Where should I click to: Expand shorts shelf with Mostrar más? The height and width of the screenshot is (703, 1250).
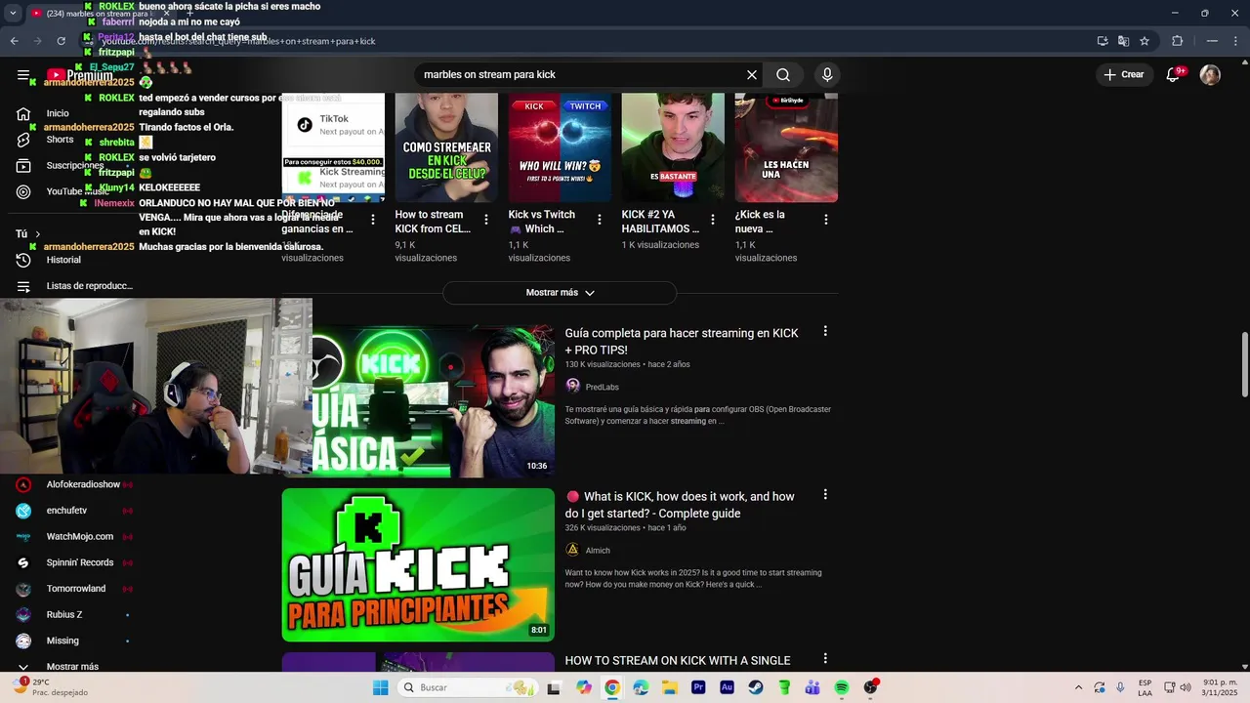click(x=560, y=293)
